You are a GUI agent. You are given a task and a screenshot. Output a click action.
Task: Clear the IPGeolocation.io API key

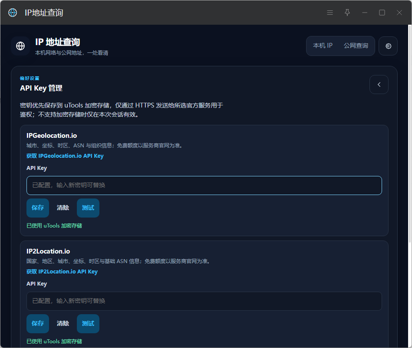pyautogui.click(x=63, y=208)
